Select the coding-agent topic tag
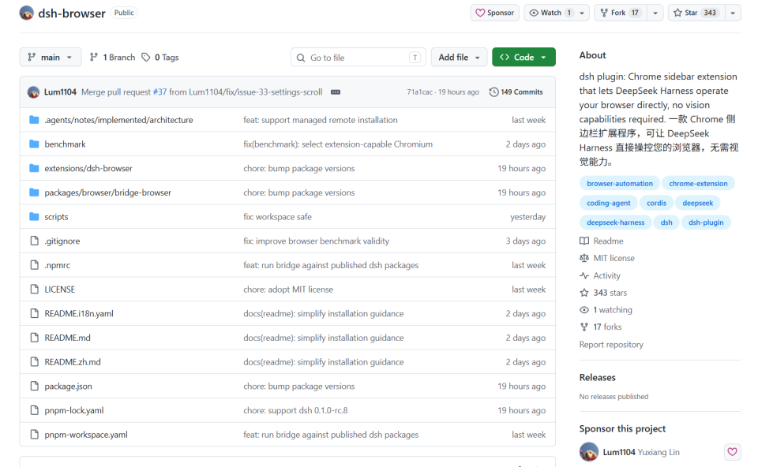758x467 pixels. pos(609,203)
